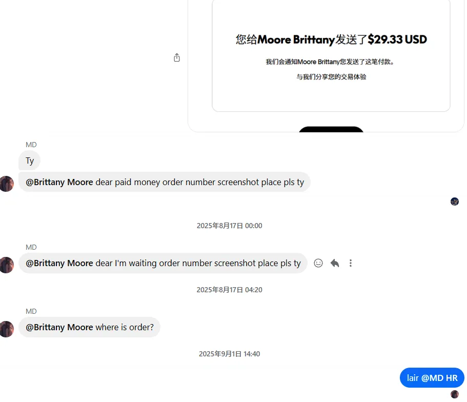Click the seen-receipt avatar below the "paid money" message
Image resolution: width=467 pixels, height=402 pixels.
(455, 202)
